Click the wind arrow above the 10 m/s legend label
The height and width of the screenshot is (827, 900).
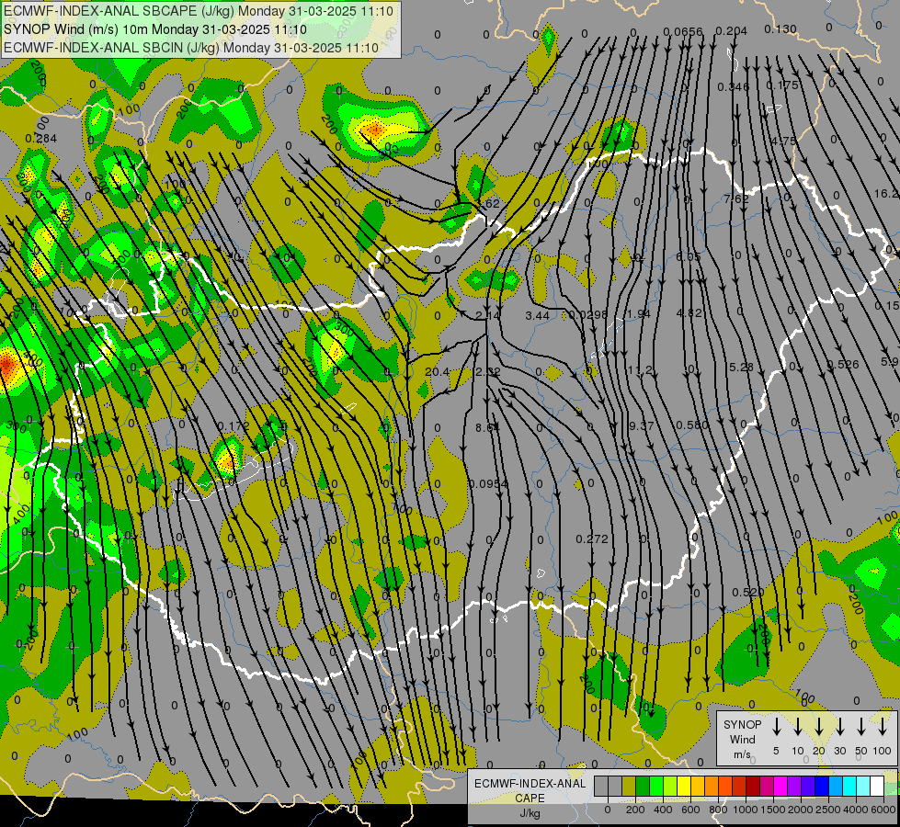click(798, 727)
